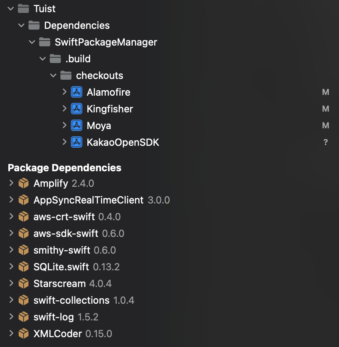
Task: Collapse the SwiftPackageManager folder
Action: coord(32,42)
